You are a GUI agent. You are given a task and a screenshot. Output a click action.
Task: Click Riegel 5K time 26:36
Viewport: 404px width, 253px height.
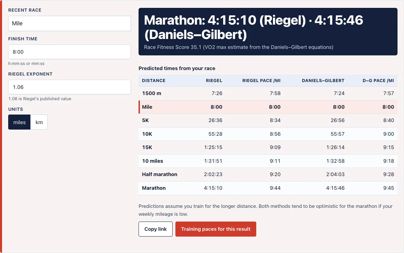tap(215, 120)
